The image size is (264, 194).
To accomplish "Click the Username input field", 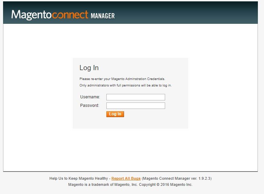I will click(136, 97).
